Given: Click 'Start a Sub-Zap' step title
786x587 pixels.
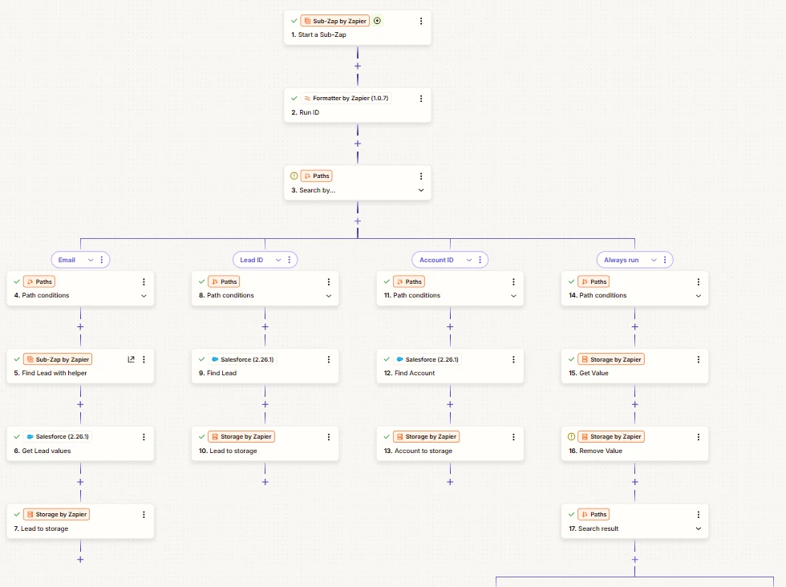Looking at the screenshot, I should tap(322, 35).
